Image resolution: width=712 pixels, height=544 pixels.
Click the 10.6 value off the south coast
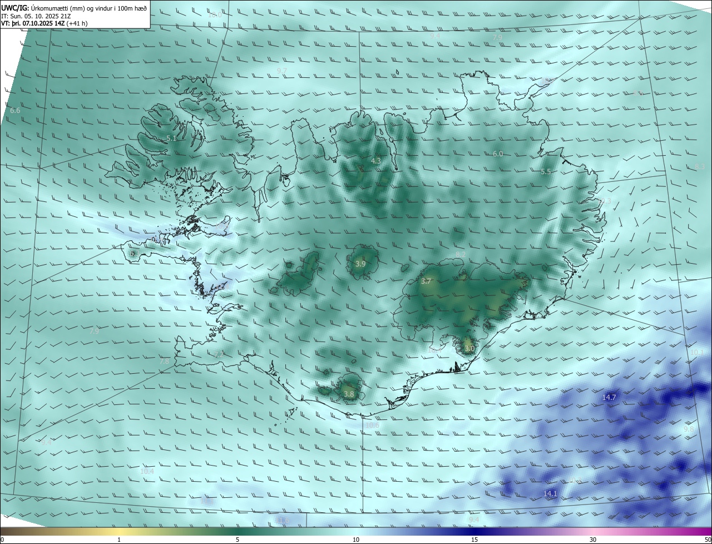(372, 426)
